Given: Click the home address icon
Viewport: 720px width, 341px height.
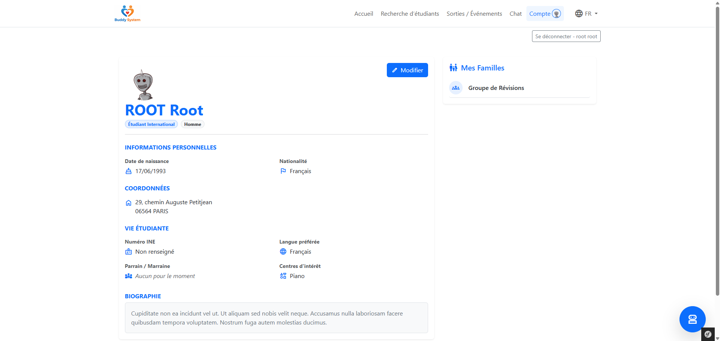Looking at the screenshot, I should pos(128,203).
